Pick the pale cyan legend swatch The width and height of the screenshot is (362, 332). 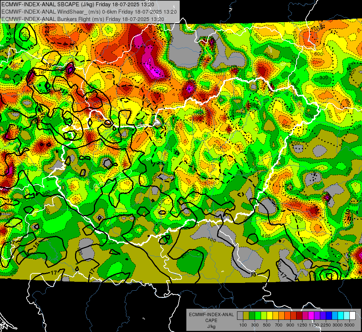tap(347, 316)
